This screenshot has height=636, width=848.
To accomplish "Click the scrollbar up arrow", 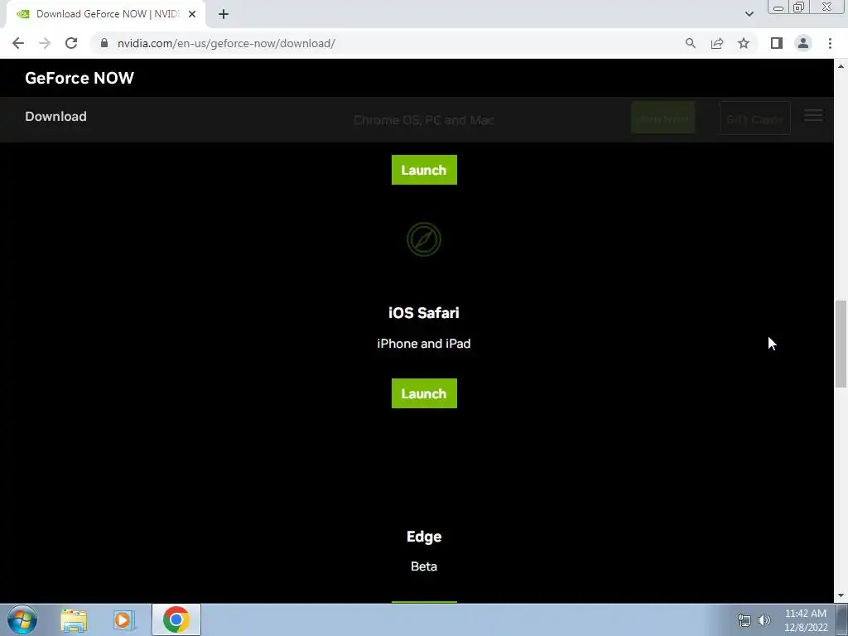I will (x=841, y=66).
